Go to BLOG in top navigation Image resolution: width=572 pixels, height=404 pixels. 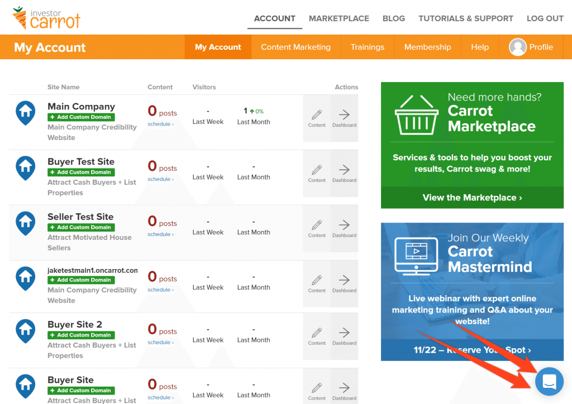tap(394, 18)
